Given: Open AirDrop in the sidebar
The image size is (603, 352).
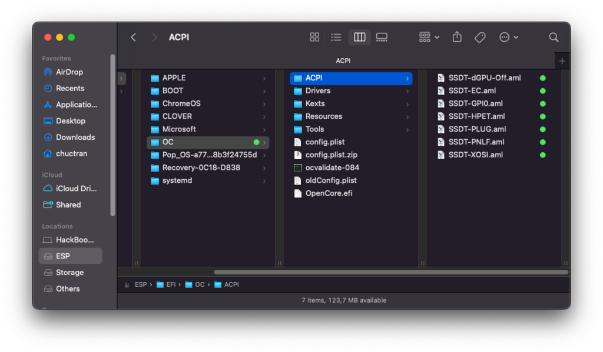Looking at the screenshot, I should (69, 72).
